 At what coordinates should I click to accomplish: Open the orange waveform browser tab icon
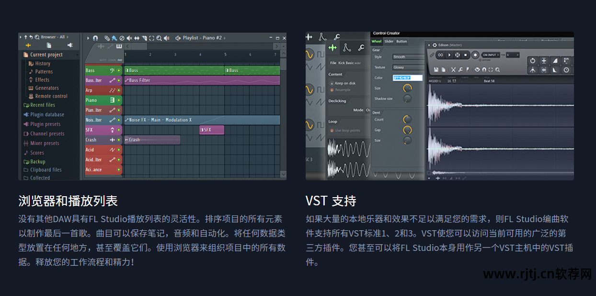(x=28, y=45)
